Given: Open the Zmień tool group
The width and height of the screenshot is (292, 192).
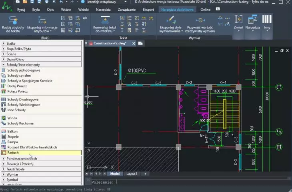Looking at the screenshot, I should [238, 23].
